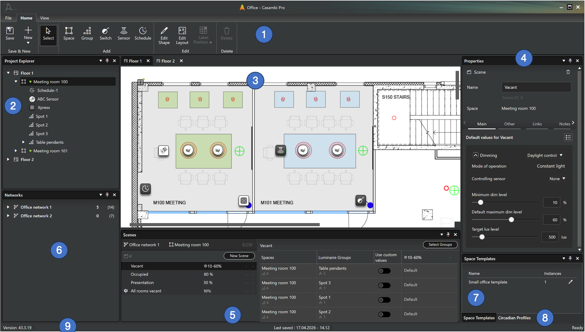Open the View ribbon tab

[x=45, y=18]
